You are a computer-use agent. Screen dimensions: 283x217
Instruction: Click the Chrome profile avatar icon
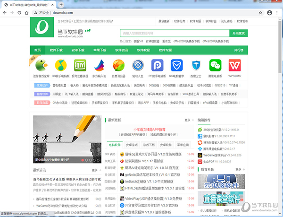pos(266,13)
